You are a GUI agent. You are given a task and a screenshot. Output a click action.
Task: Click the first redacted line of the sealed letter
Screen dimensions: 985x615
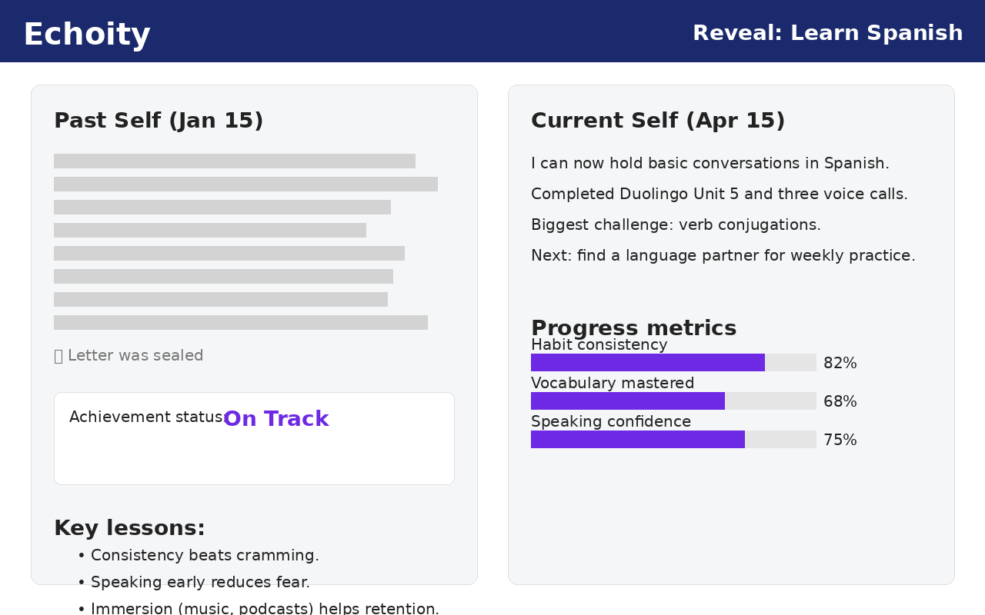235,161
